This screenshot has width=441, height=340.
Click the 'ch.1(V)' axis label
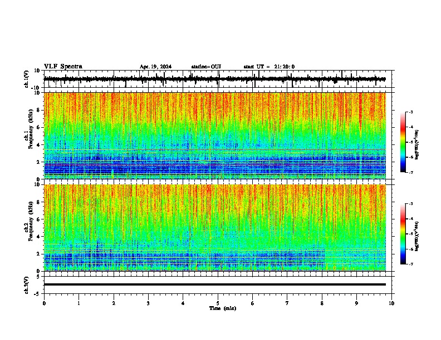(x=27, y=79)
